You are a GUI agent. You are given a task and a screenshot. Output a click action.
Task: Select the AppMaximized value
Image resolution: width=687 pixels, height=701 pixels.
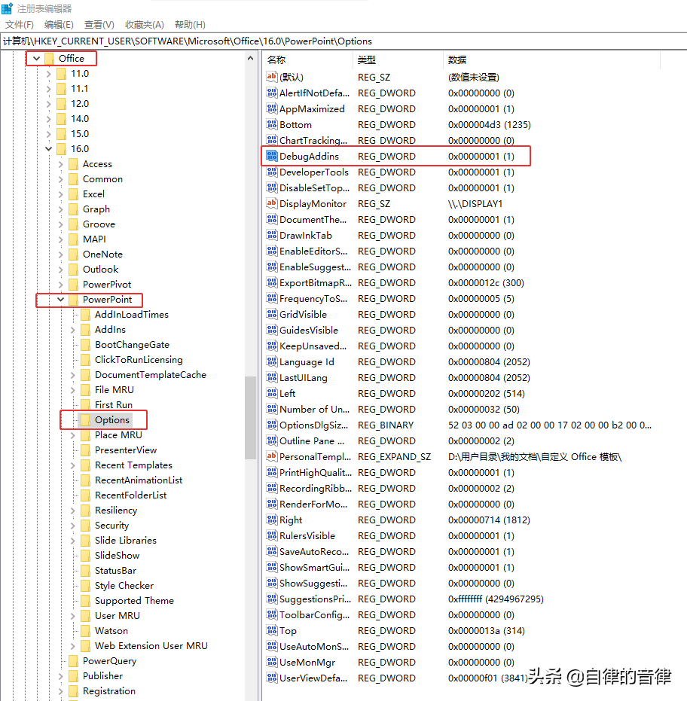coord(312,108)
